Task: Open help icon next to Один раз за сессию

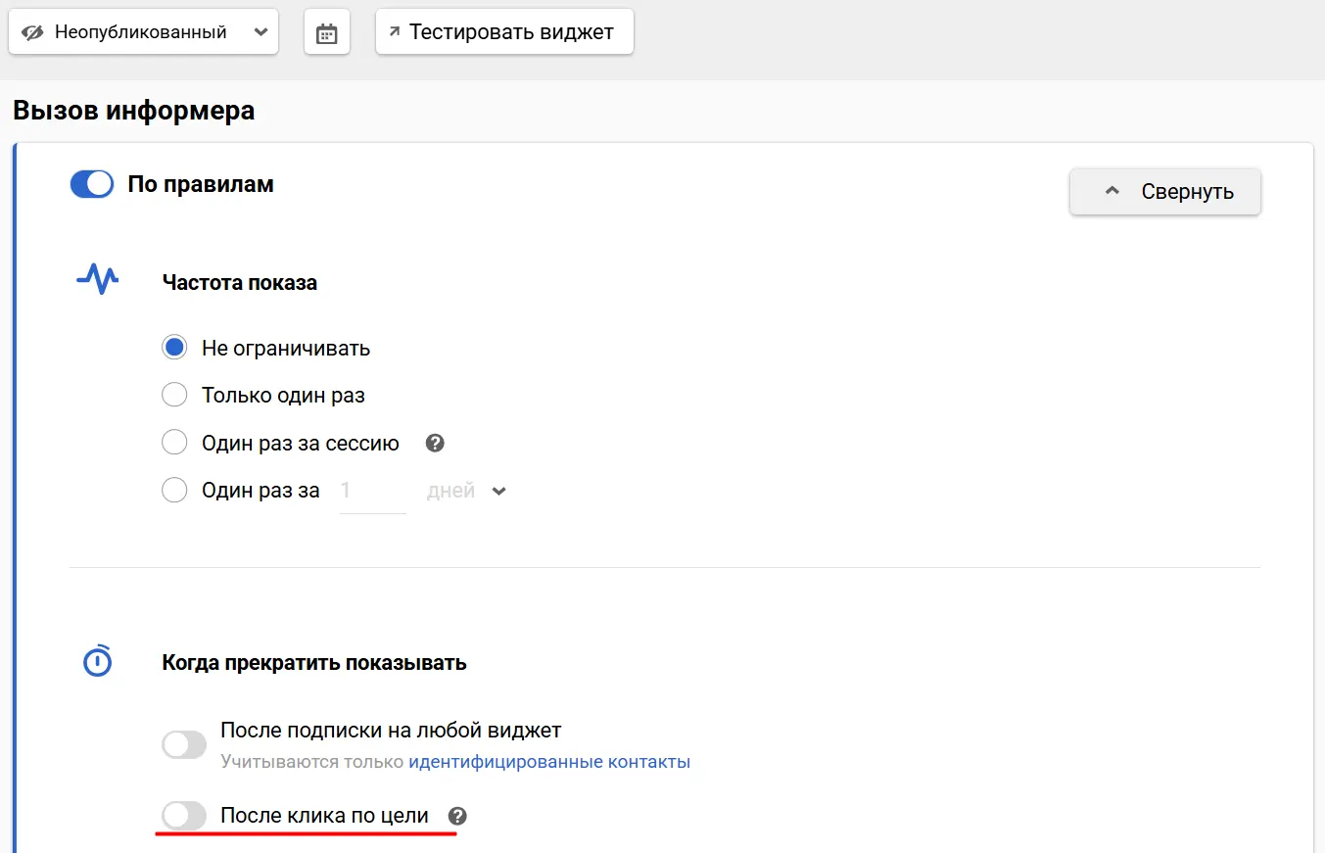Action: tap(436, 443)
